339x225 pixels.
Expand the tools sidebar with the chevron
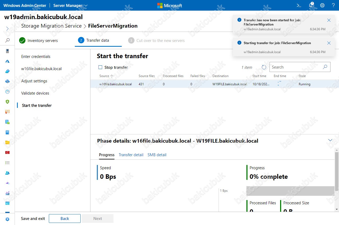tap(7, 28)
